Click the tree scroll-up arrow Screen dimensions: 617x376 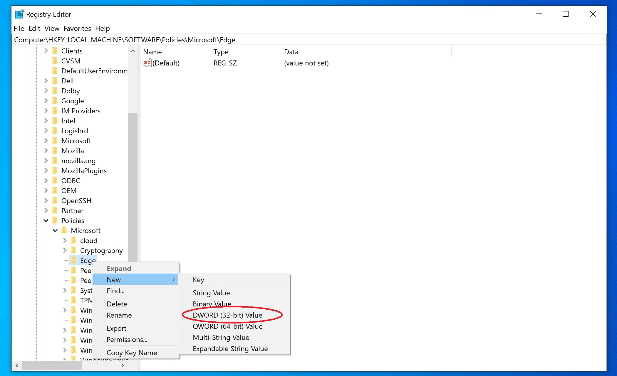pyautogui.click(x=133, y=51)
